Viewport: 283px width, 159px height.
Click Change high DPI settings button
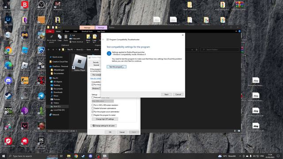[105, 119]
